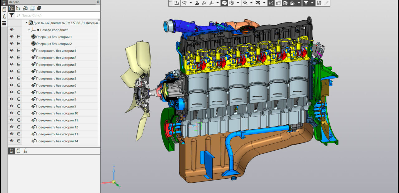399x193 pixels.
Task: Toggle visibility of Операция без истории:2
Action: [x=12, y=44]
